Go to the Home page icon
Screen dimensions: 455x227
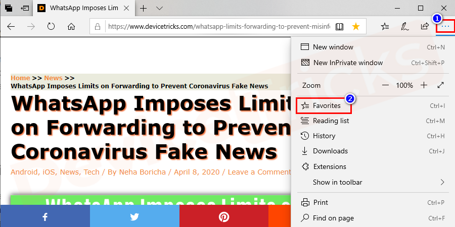click(x=71, y=27)
